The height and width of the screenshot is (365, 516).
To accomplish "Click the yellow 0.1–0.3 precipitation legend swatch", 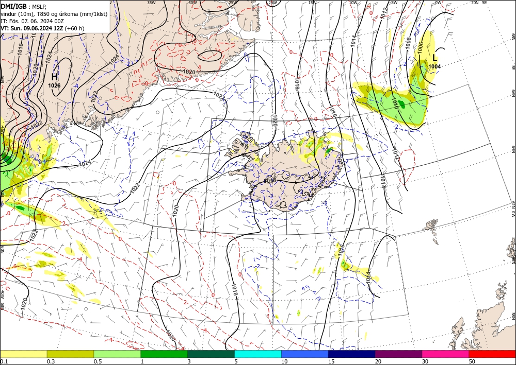I will (x=23, y=354).
